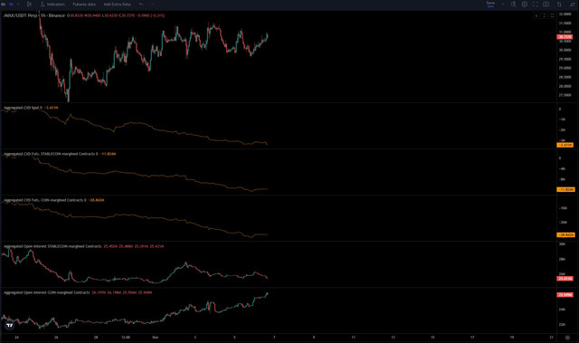Click the rightmost top toolbar icon
The height and width of the screenshot is (343, 579).
[573, 4]
